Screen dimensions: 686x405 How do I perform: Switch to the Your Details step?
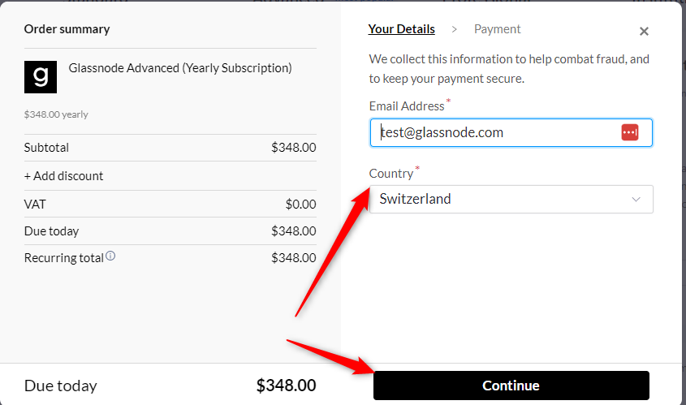click(x=401, y=29)
